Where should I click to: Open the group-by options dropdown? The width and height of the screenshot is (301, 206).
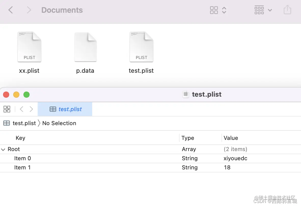263,10
